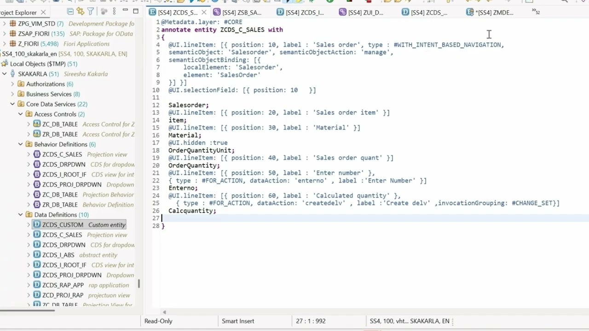Click the Access Controls folder icon
The width and height of the screenshot is (589, 331).
(29, 114)
